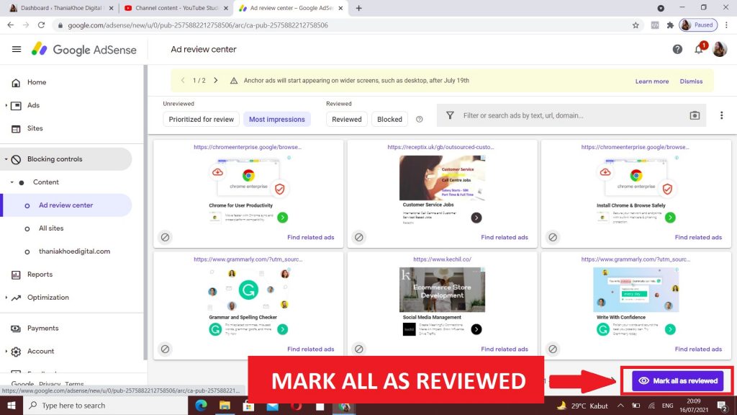Click the Help question mark icon
Viewport: 737px width, 415px height.
tap(677, 49)
